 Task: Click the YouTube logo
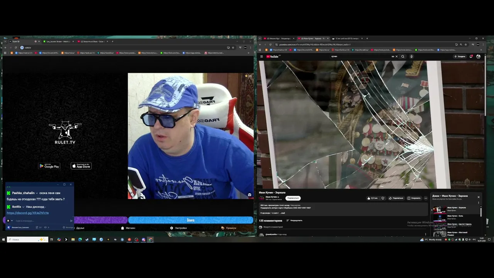pos(272,56)
